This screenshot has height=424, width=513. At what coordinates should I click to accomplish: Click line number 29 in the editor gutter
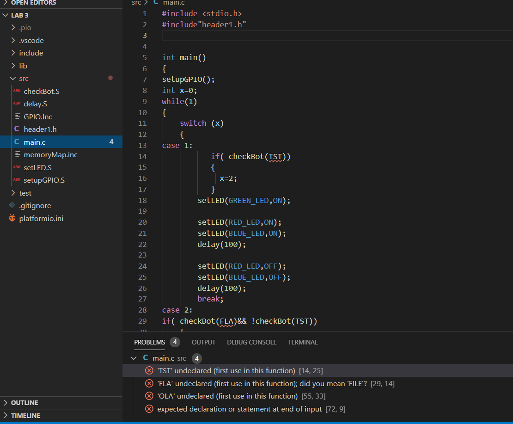point(142,321)
